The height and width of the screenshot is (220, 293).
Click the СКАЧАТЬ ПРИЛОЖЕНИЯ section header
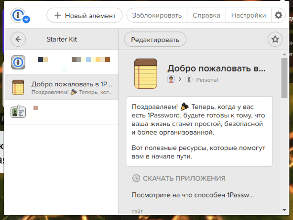[x=184, y=178]
